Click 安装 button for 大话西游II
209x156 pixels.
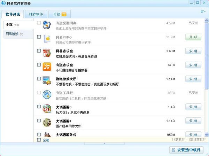(x=193, y=121)
